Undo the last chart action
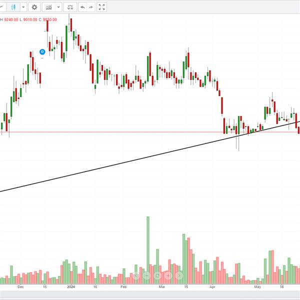 coord(82,7)
